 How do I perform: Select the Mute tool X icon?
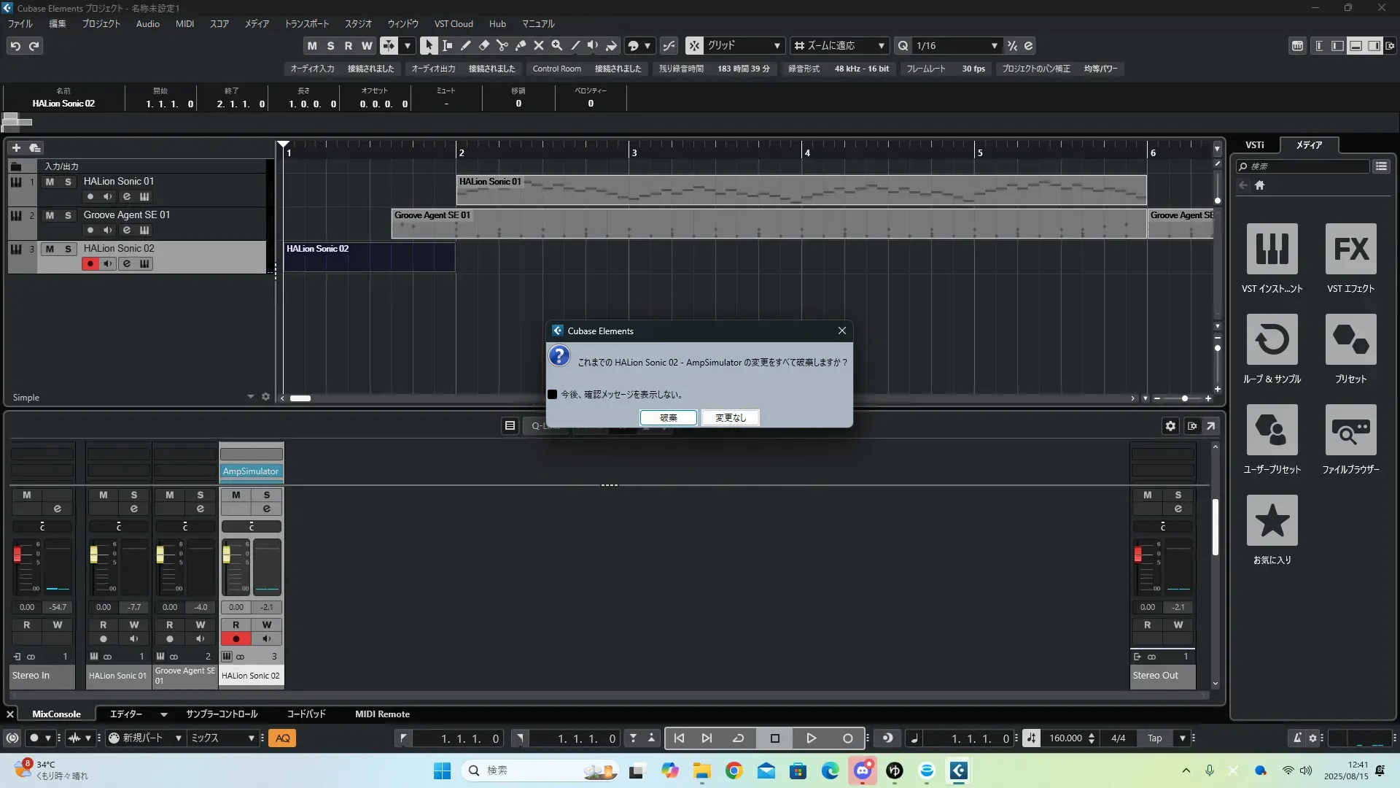[539, 45]
